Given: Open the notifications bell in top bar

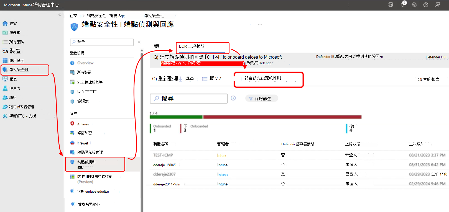Looking at the screenshot, I should (x=403, y=5).
